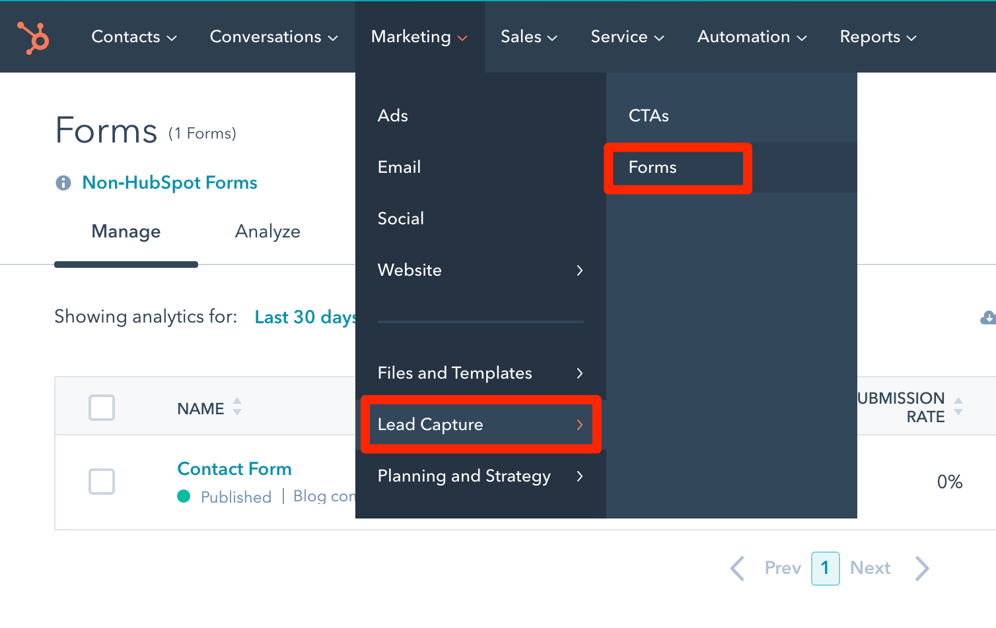996x628 pixels.
Task: Click the info icon beside Non-HubSpot Forms
Action: point(63,183)
